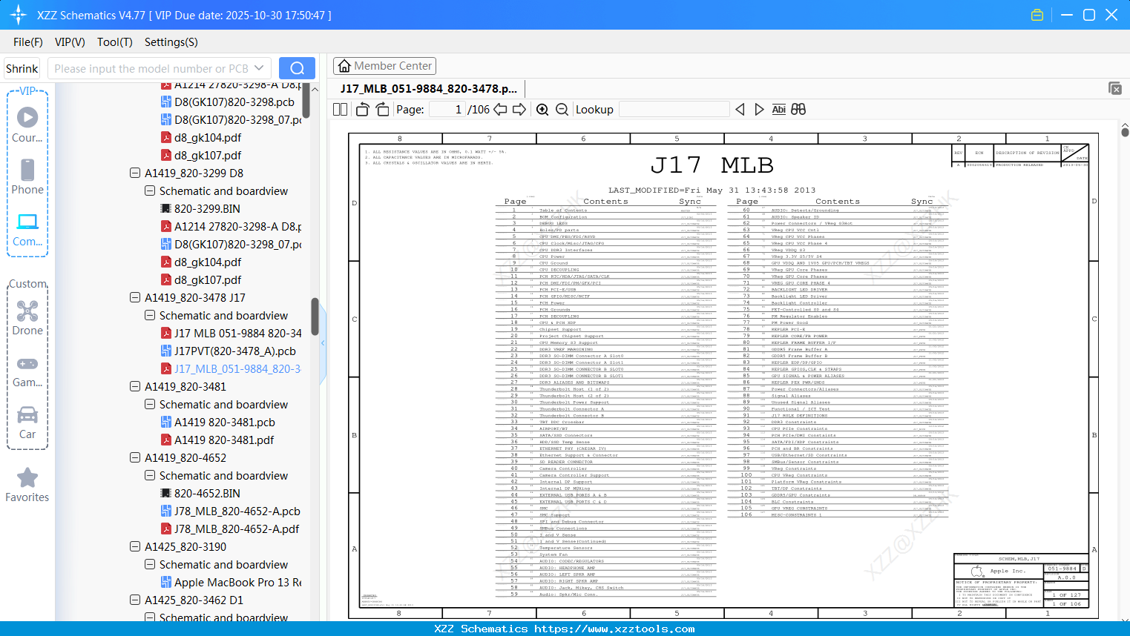
Task: Open the VIP(V) menu
Action: pyautogui.click(x=70, y=42)
